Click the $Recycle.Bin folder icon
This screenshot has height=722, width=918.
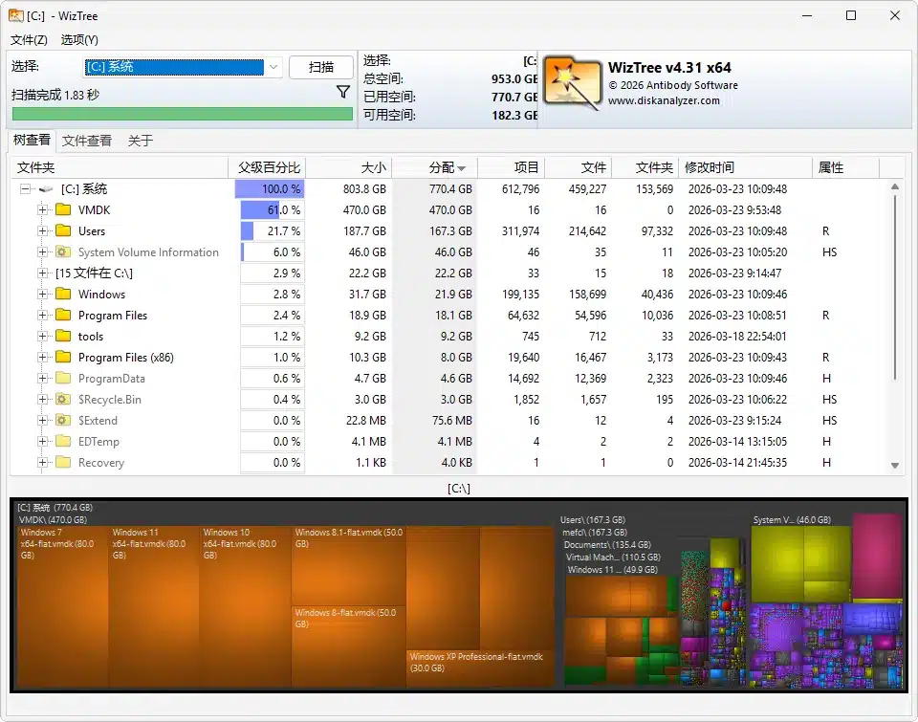coord(63,400)
